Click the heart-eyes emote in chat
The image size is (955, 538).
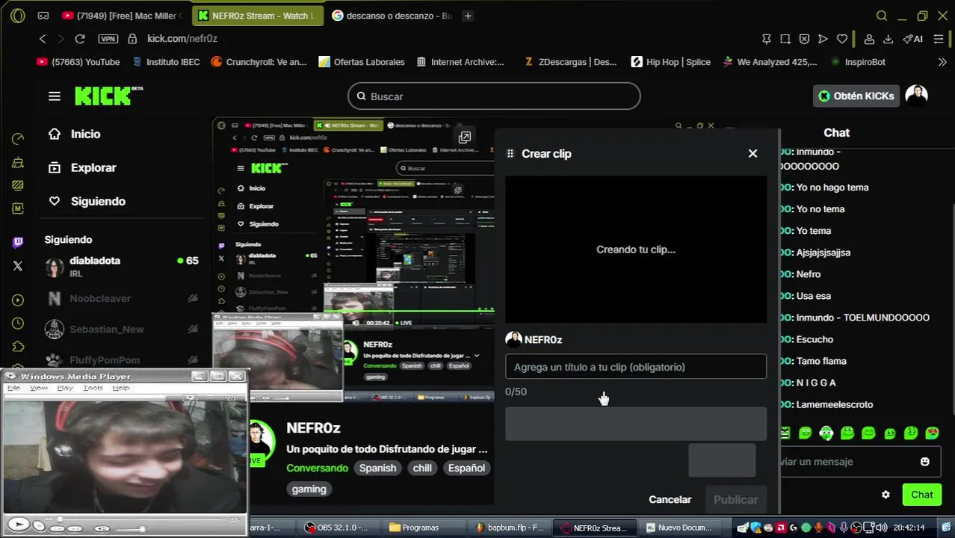932,433
